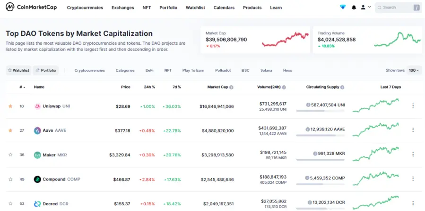Click the Compound coin logo
This screenshot has width=425, height=211.
37,179
